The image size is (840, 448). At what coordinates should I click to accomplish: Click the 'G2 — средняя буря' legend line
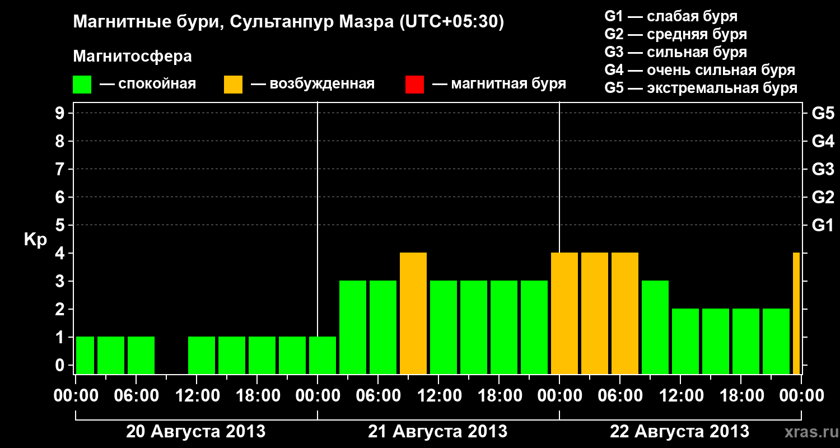675,34
